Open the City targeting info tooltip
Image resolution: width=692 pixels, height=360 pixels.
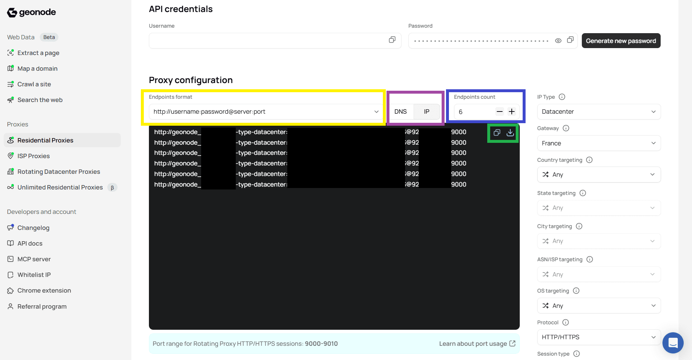pyautogui.click(x=579, y=226)
